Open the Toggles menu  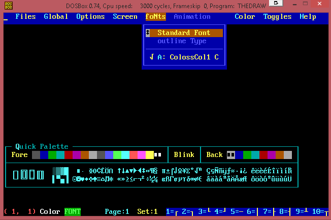[x=277, y=17]
